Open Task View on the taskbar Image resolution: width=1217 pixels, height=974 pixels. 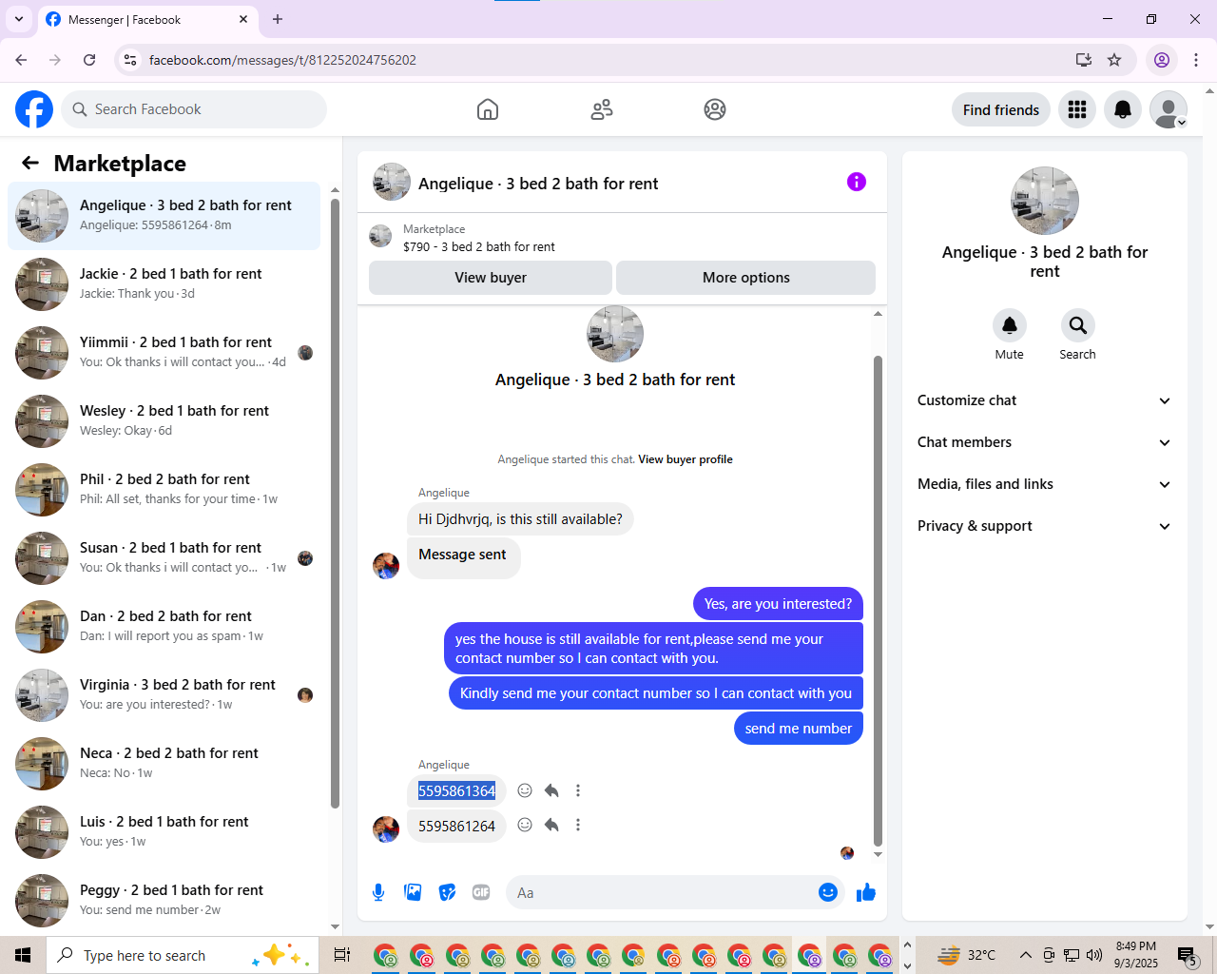(x=342, y=955)
